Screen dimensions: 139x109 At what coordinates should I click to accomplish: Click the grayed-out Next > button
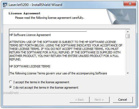tap(99, 100)
